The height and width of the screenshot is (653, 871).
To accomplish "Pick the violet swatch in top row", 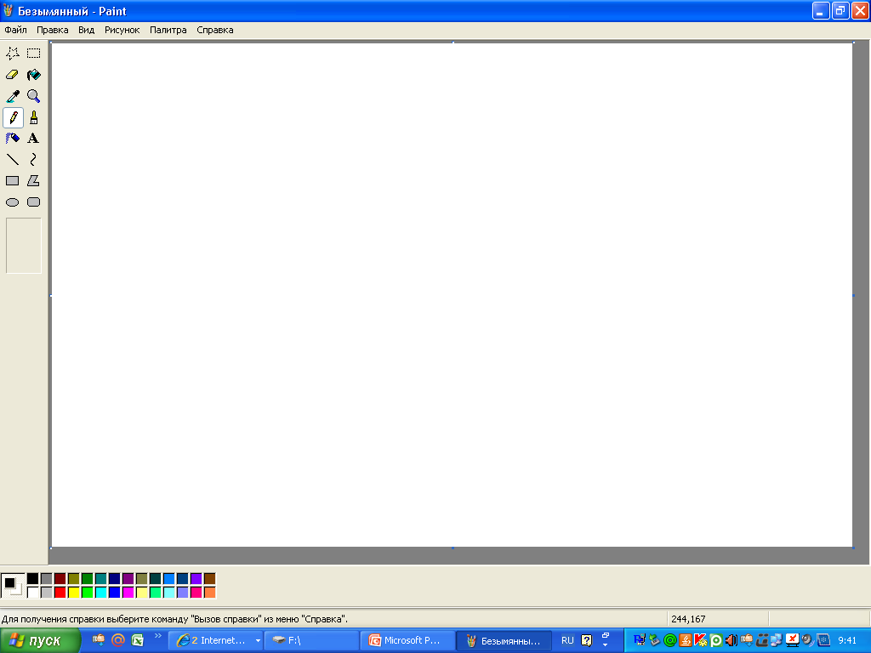I will click(x=196, y=578).
